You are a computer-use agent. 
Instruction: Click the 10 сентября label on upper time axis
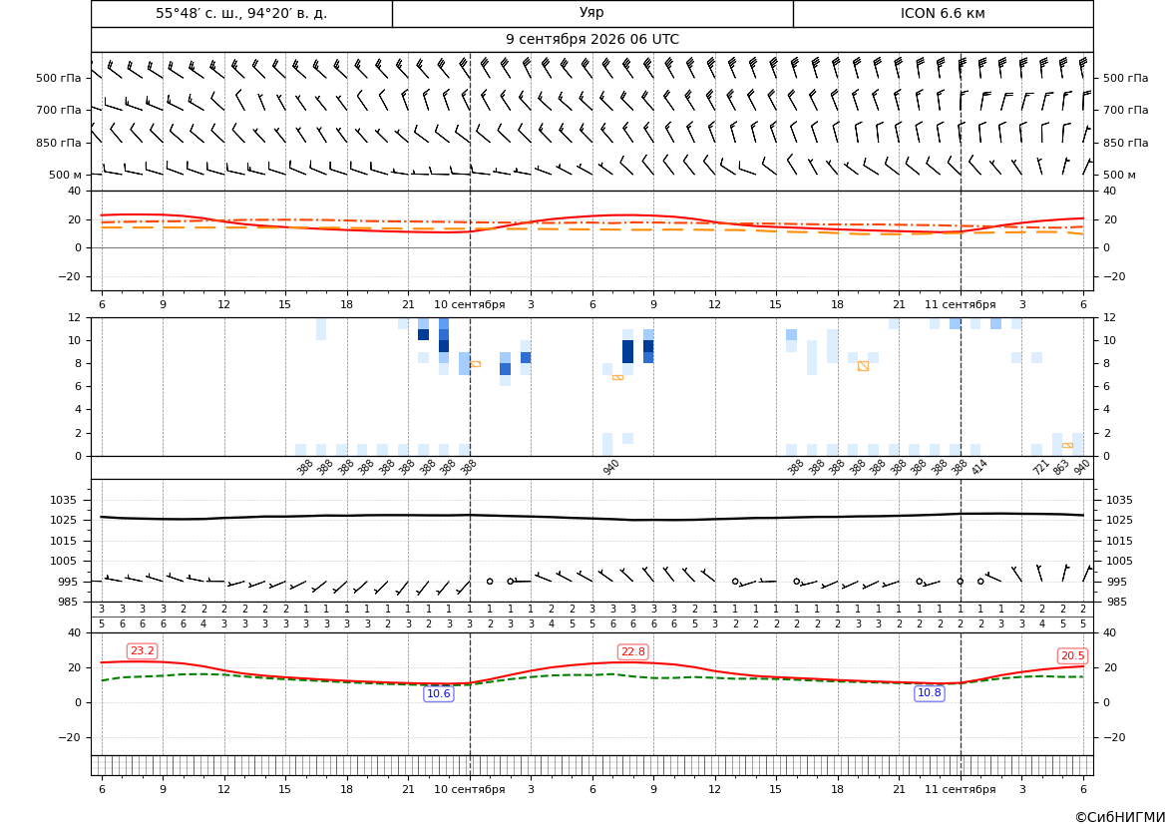469,304
